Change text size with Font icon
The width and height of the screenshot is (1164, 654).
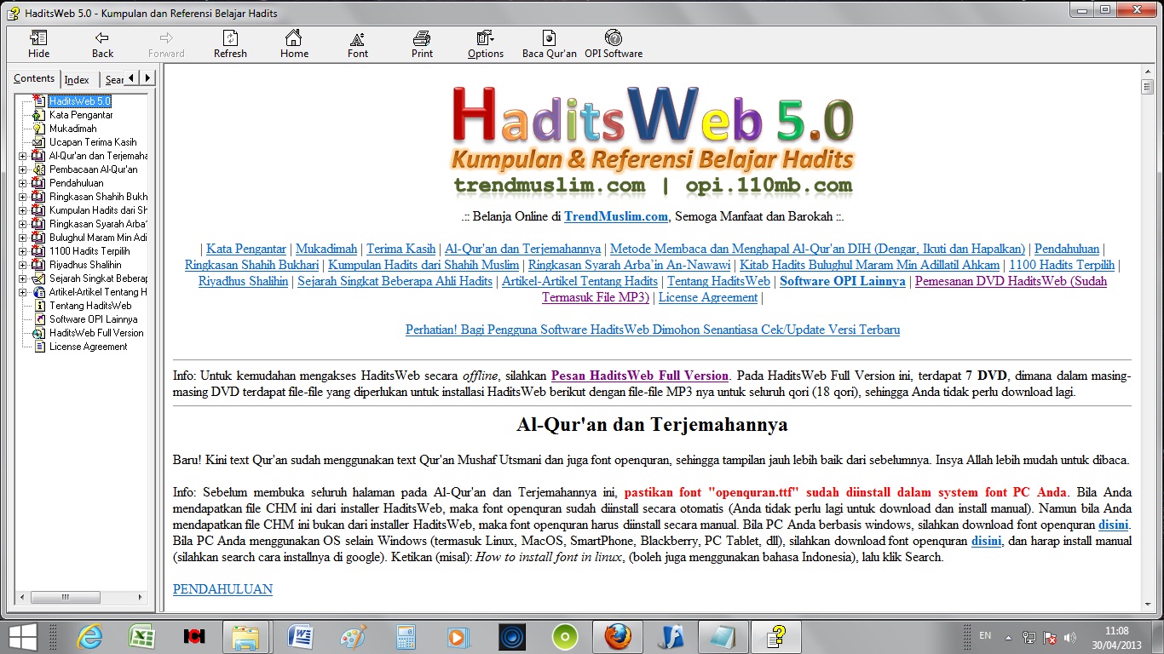pos(358,44)
